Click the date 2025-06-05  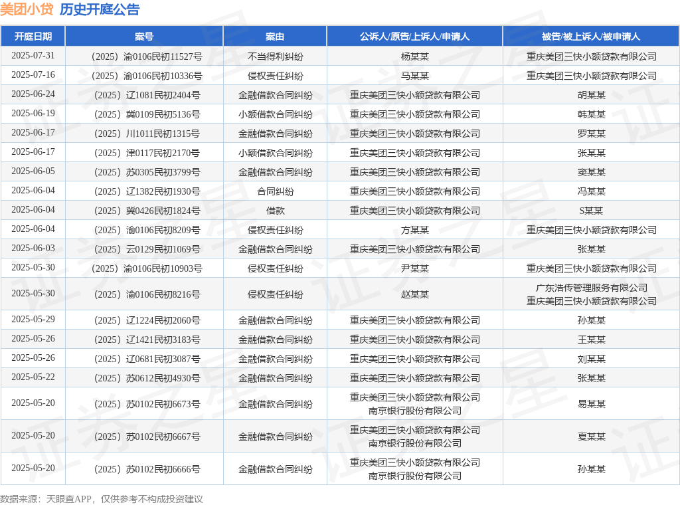tap(33, 171)
